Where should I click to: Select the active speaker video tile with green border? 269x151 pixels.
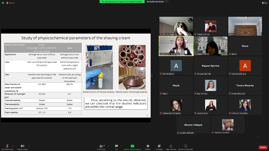coord(176,46)
